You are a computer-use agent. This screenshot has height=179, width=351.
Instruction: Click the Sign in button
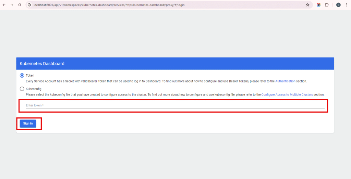click(28, 123)
